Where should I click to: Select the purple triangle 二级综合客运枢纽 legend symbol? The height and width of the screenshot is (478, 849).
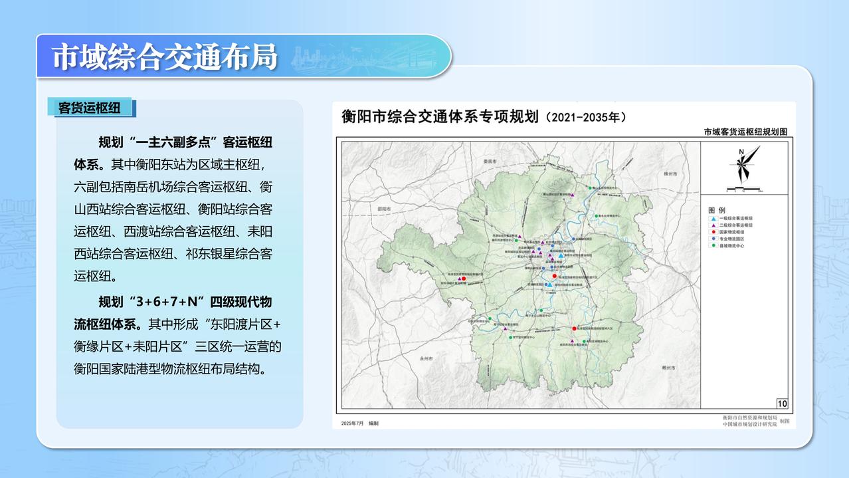coord(712,225)
